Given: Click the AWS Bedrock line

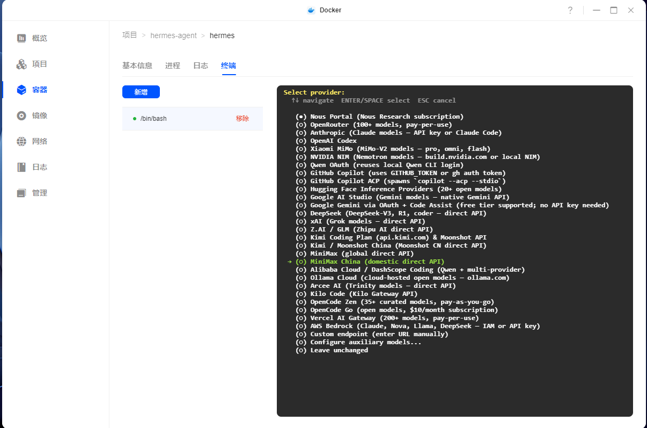Looking at the screenshot, I should 418,326.
